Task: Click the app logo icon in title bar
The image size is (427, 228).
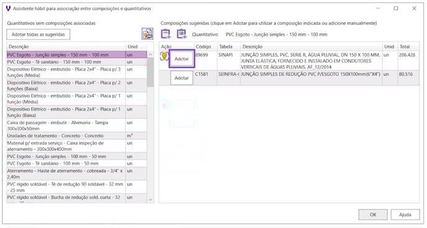Action: pos(8,9)
